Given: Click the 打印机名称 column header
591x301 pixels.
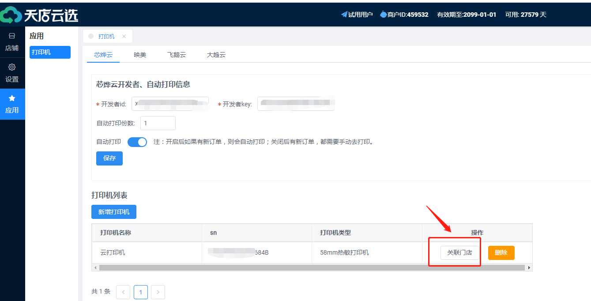Looking at the screenshot, I should [x=147, y=233].
